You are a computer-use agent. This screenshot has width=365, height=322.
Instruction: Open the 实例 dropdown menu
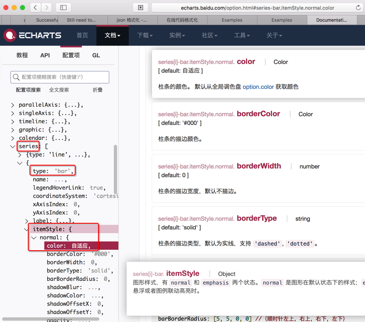[x=177, y=35]
